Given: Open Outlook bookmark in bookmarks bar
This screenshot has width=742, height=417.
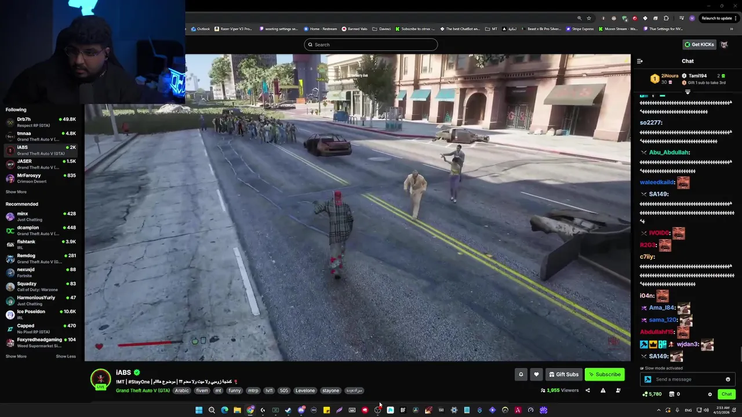Looking at the screenshot, I should coord(201,28).
